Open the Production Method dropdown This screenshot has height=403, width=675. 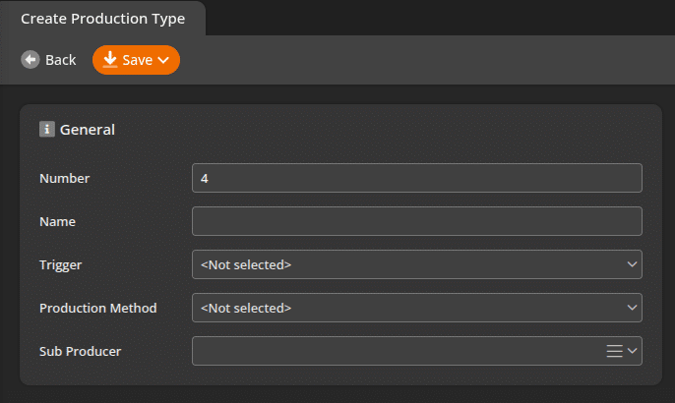416,308
